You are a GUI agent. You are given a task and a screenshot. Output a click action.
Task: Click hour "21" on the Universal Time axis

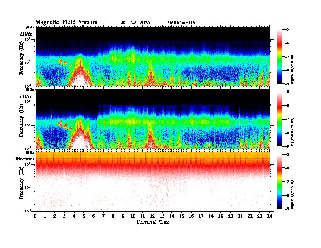point(240,216)
